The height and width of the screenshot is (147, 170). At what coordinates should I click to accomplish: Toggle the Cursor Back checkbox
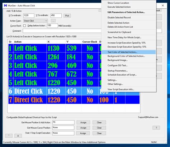coord(24,26)
